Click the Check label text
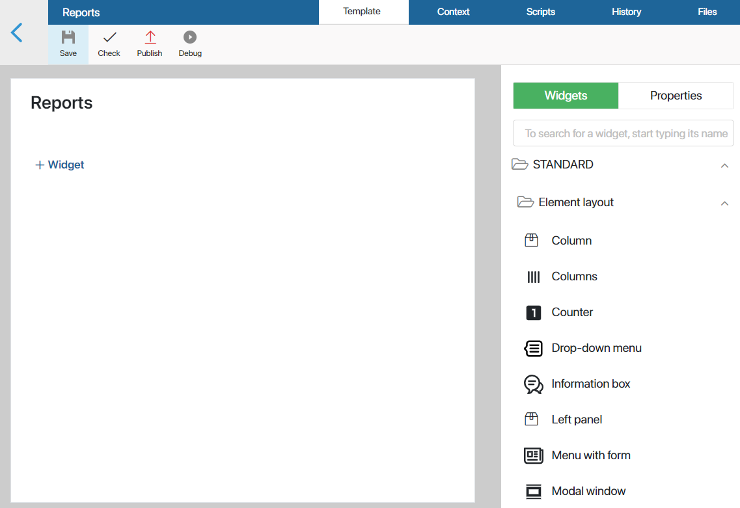 click(x=109, y=53)
